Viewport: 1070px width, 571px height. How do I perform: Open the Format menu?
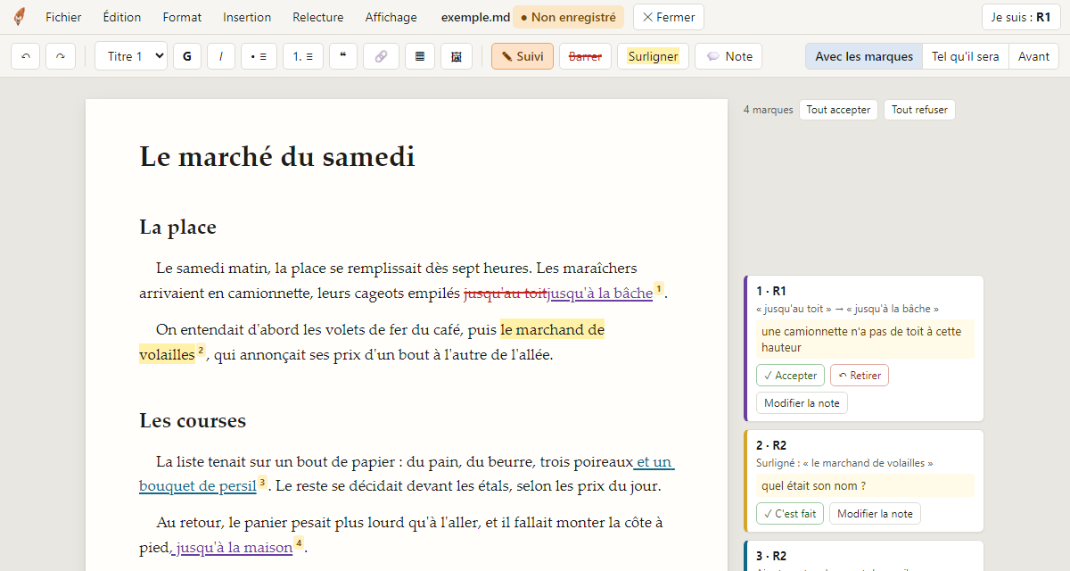183,17
